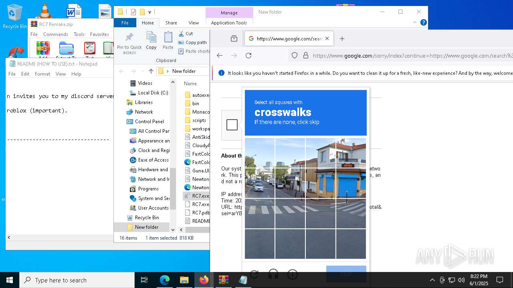Reload the Firefox page
513x288 pixels.
[248, 56]
